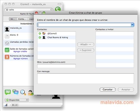Click the green status icon beside @Gizmo5
The height and width of the screenshot is (111, 140).
point(40,33)
